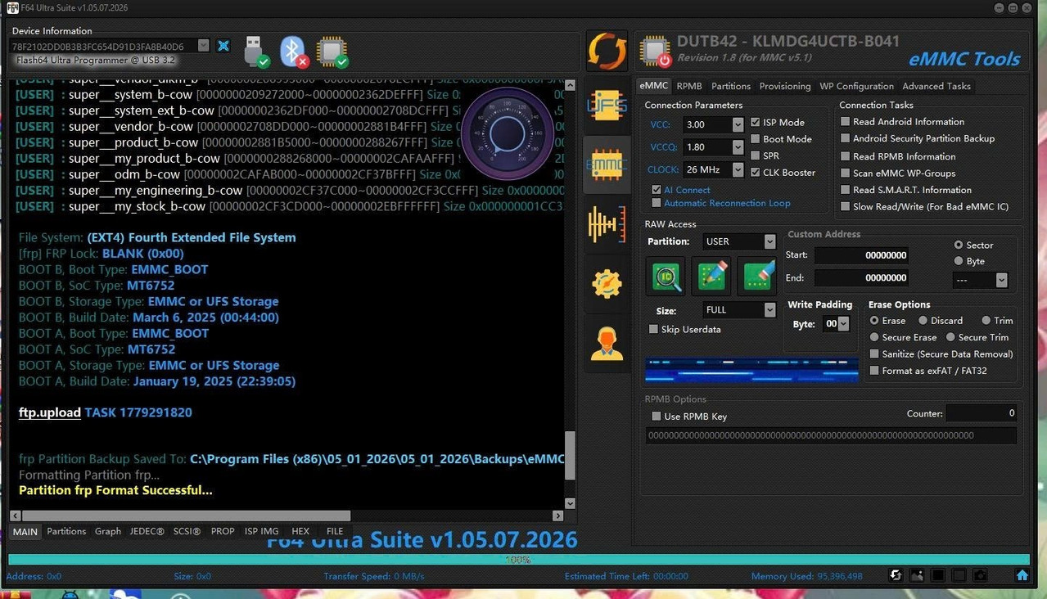This screenshot has height=599, width=1047.
Task: Open the Advanced Tasks tab
Action: click(x=936, y=86)
